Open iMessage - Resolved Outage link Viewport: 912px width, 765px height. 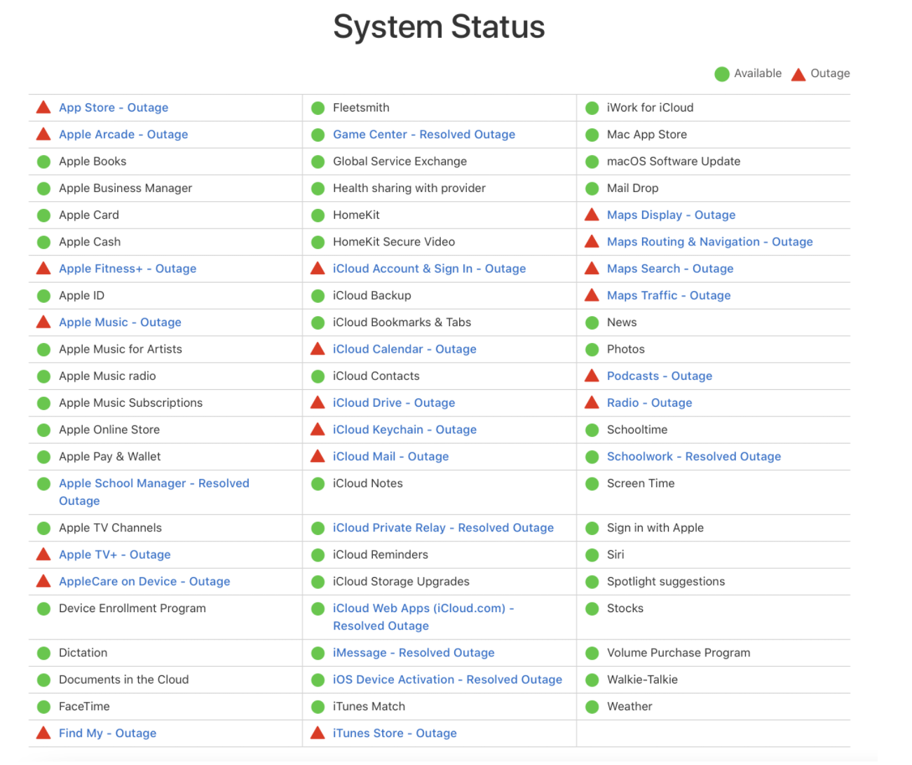tap(414, 653)
